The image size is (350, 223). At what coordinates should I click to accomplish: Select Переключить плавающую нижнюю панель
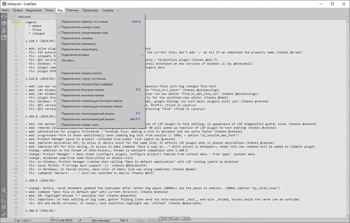point(101,106)
